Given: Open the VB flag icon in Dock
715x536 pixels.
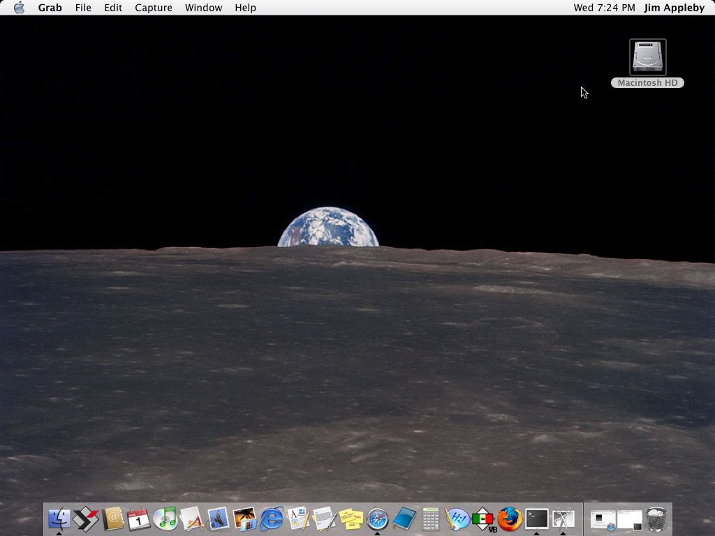Looking at the screenshot, I should pyautogui.click(x=483, y=519).
